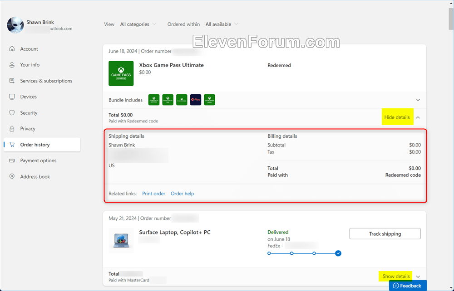The height and width of the screenshot is (291, 454).
Task: Click the Devices monitor icon
Action: click(x=12, y=97)
